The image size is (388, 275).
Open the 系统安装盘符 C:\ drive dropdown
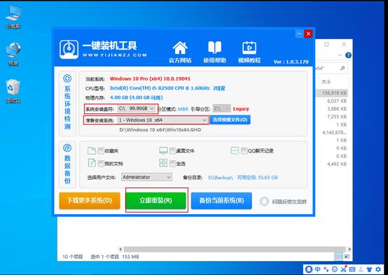[x=137, y=108]
